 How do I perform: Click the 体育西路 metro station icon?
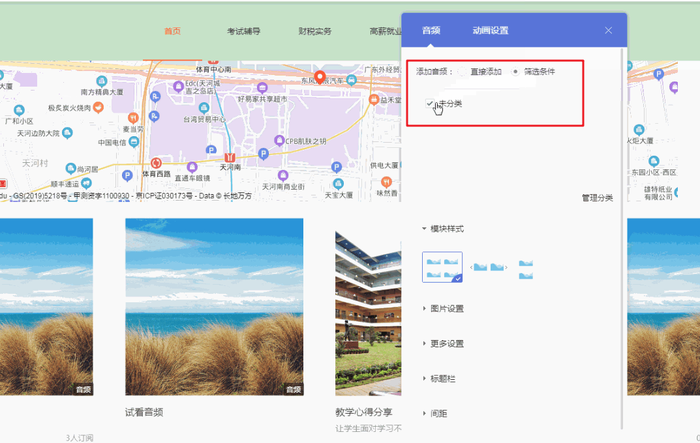coord(156,163)
